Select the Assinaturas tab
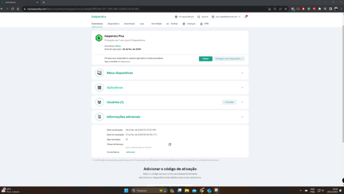This screenshot has height=194, width=344. (x=97, y=24)
